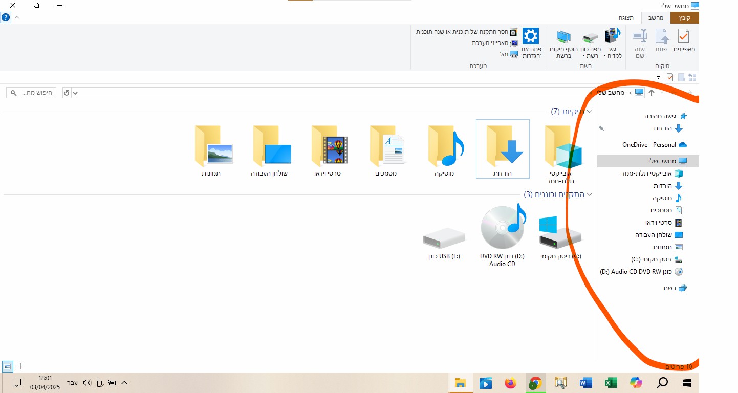Click the עבר language indicator in the tray
Screen dimensions: 738x393
click(72, 383)
